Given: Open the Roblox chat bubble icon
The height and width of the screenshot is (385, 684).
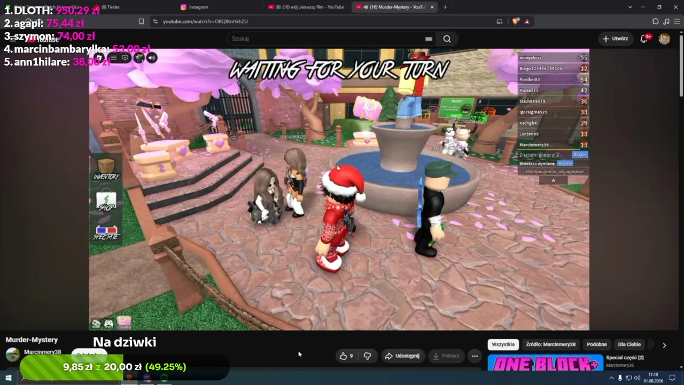Looking at the screenshot, I should [125, 58].
